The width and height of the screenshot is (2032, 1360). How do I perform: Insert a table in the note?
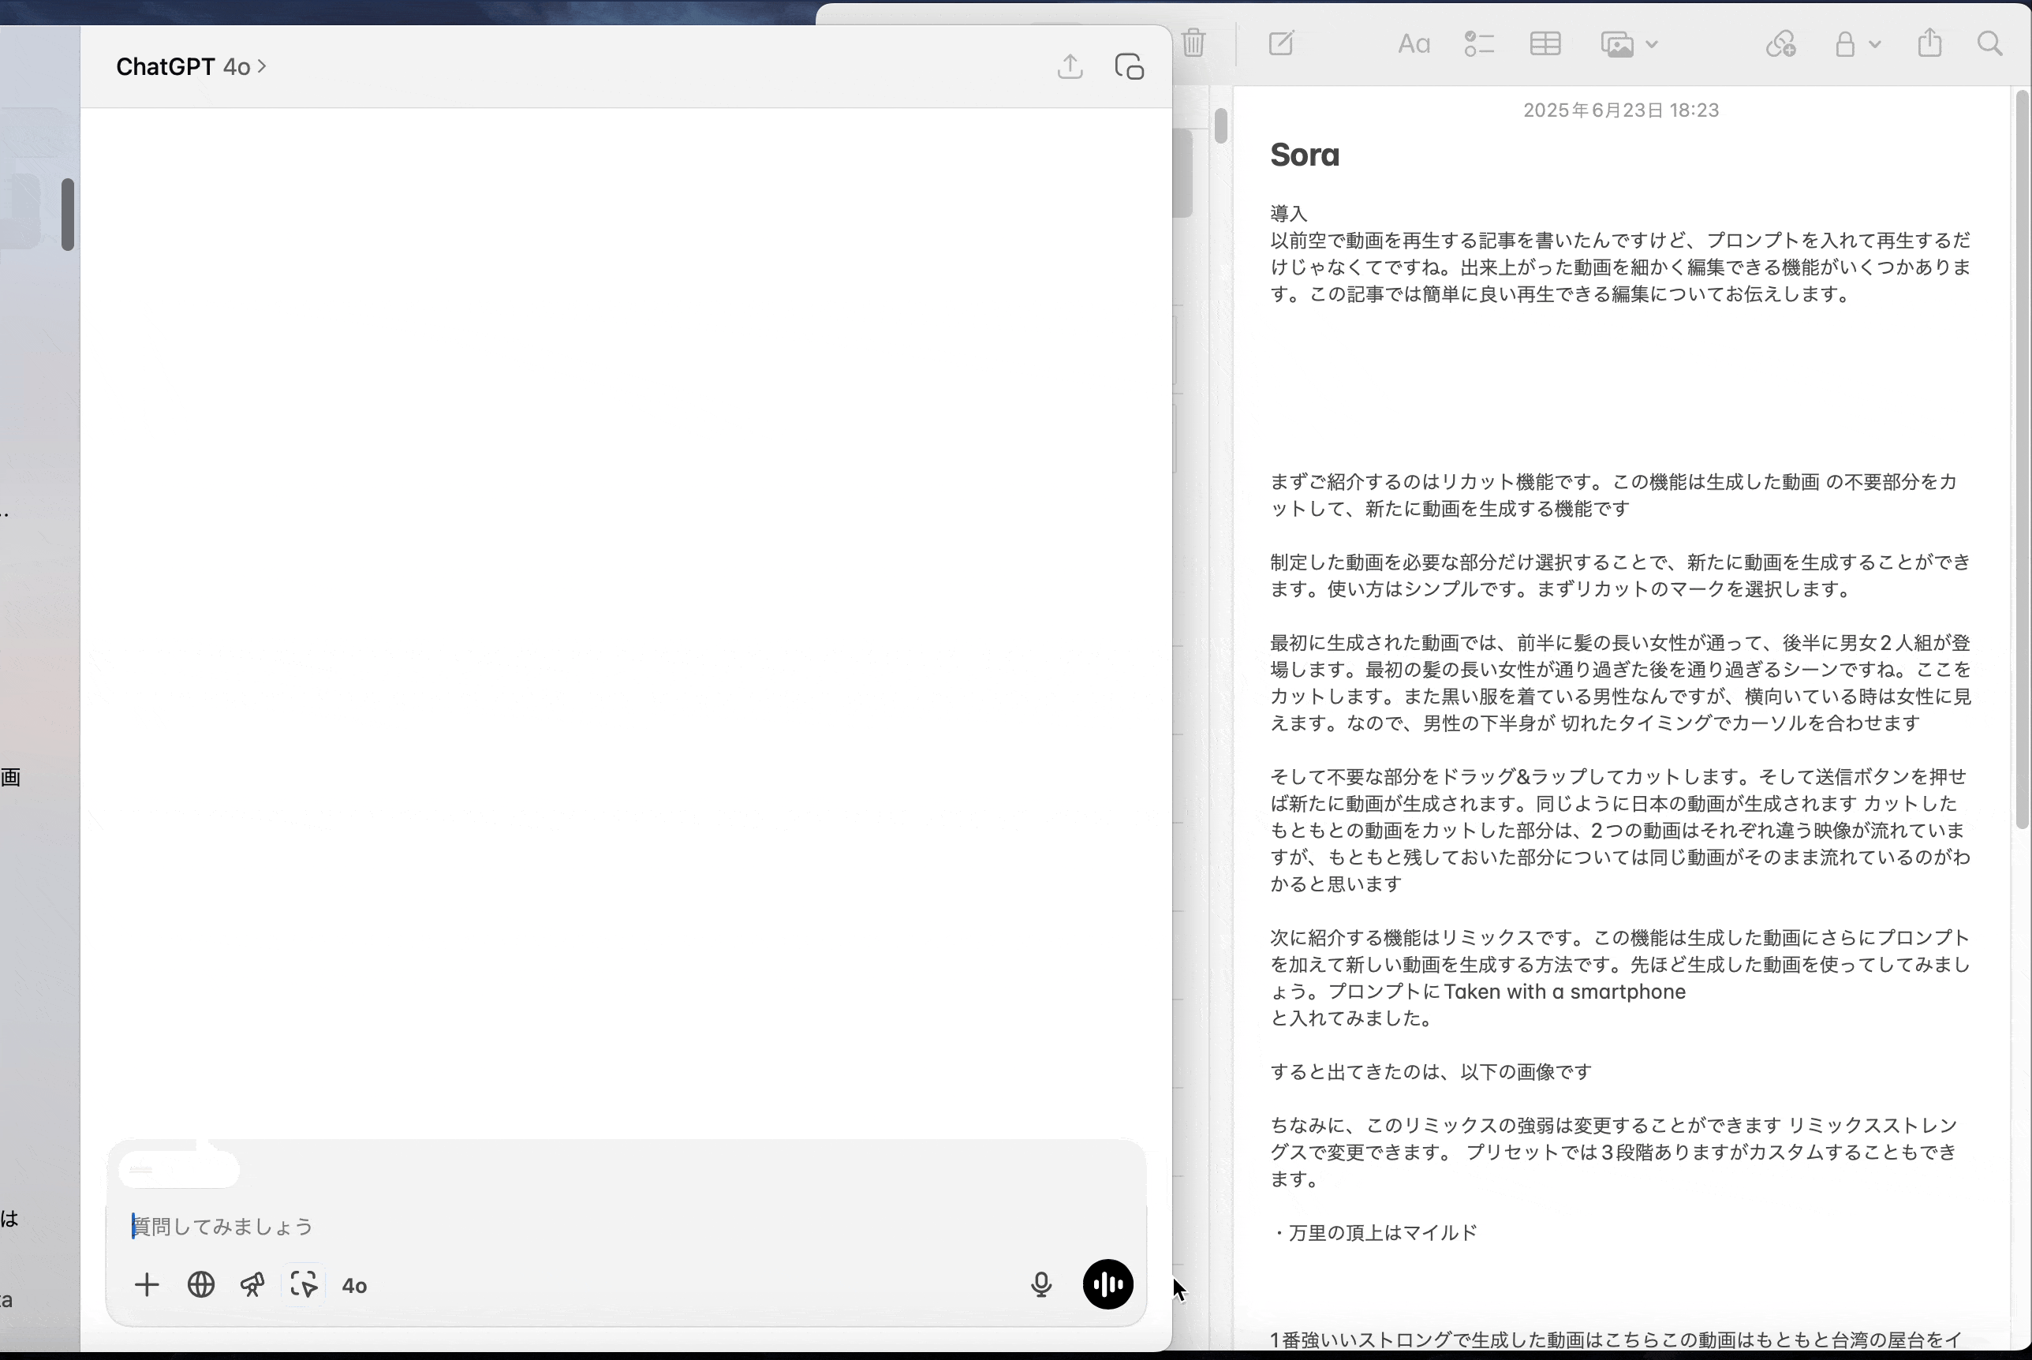click(x=1545, y=43)
